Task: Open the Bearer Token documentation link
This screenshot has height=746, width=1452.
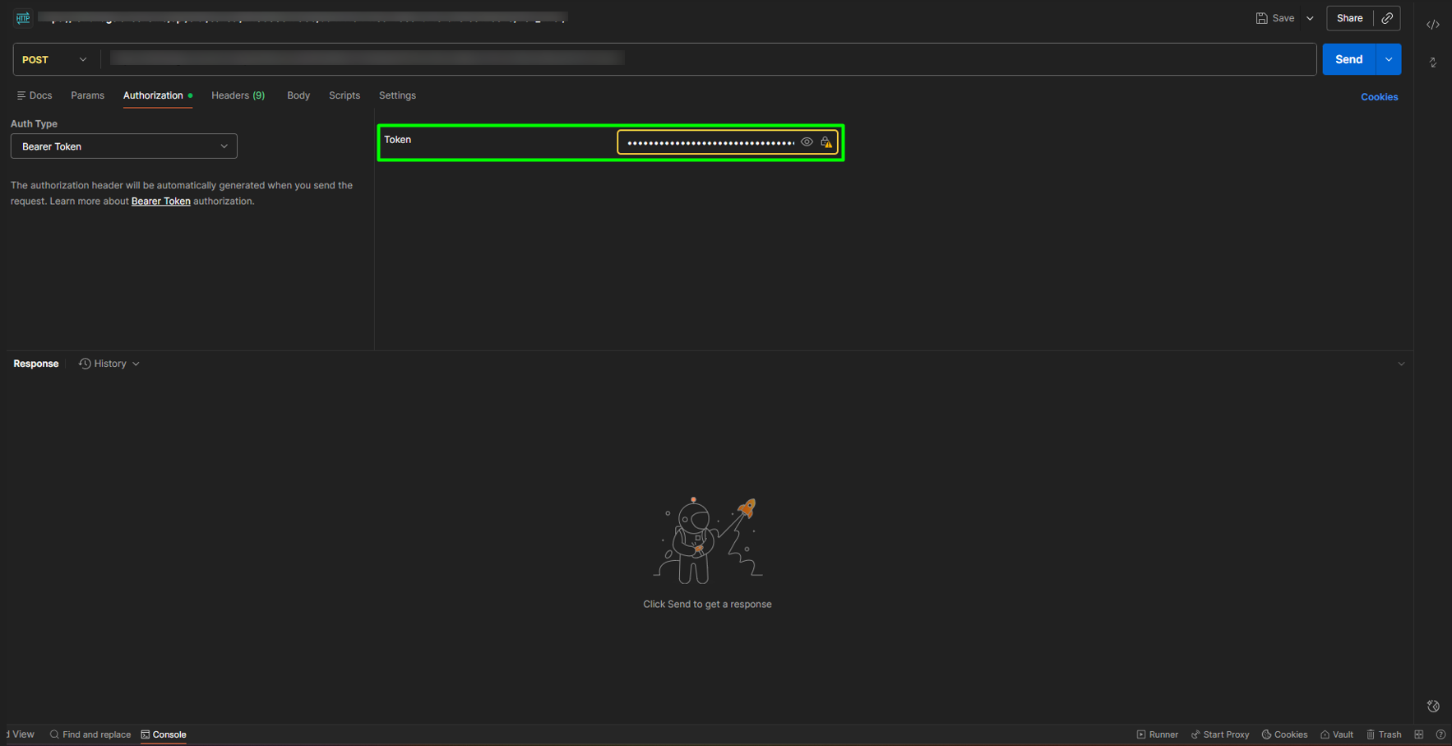Action: 160,201
